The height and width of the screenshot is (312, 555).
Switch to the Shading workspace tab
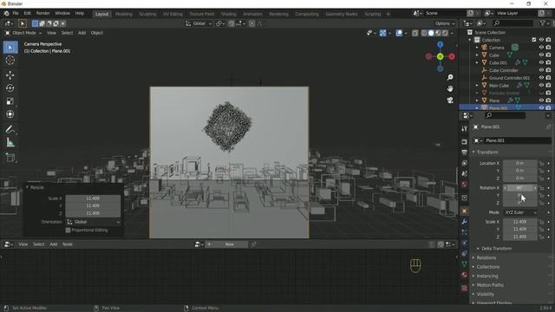pyautogui.click(x=229, y=14)
